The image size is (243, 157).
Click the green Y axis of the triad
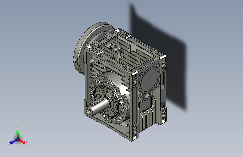click(x=18, y=135)
